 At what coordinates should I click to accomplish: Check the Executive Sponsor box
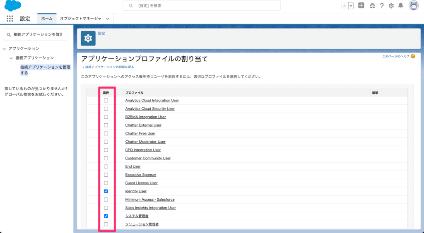pyautogui.click(x=106, y=175)
